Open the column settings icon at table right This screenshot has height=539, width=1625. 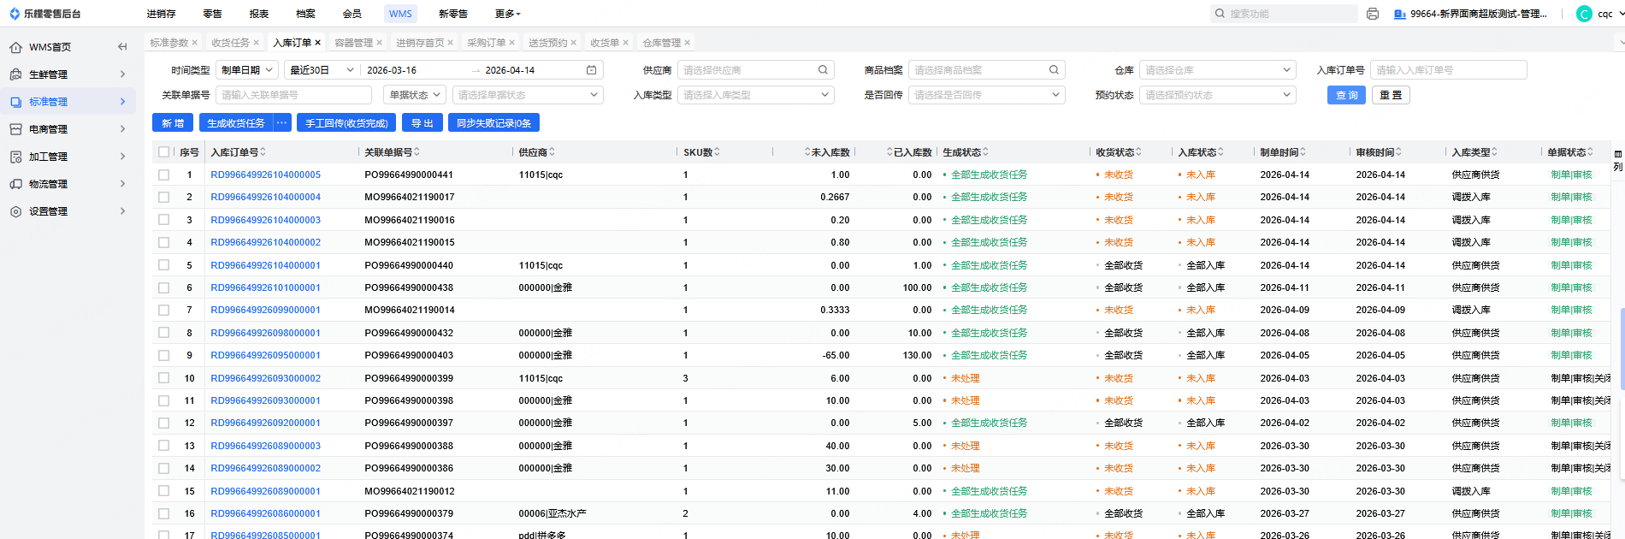[x=1617, y=155]
